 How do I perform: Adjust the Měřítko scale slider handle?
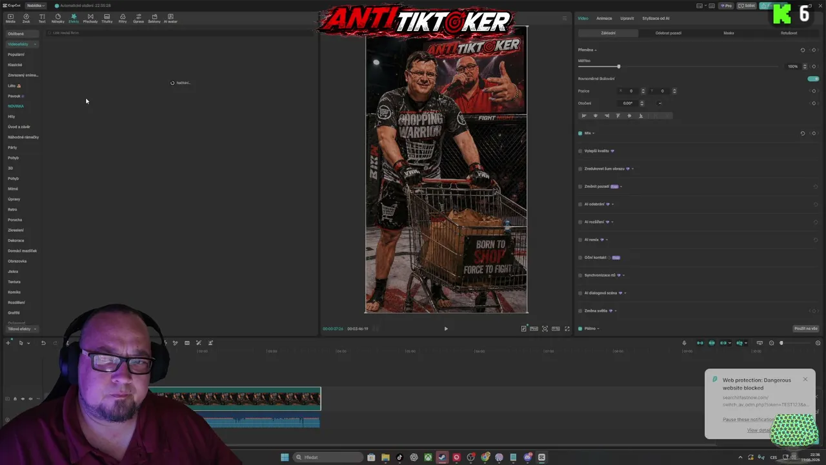[618, 67]
